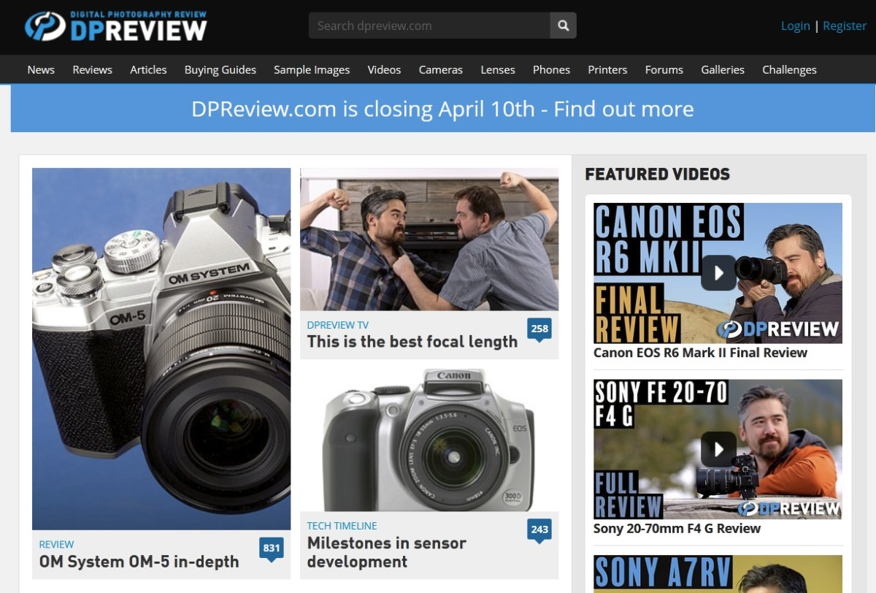Switch to the Cameras section
The image size is (876, 593).
[440, 69]
